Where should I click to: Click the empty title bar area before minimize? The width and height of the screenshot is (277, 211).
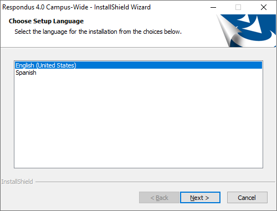click(179, 7)
